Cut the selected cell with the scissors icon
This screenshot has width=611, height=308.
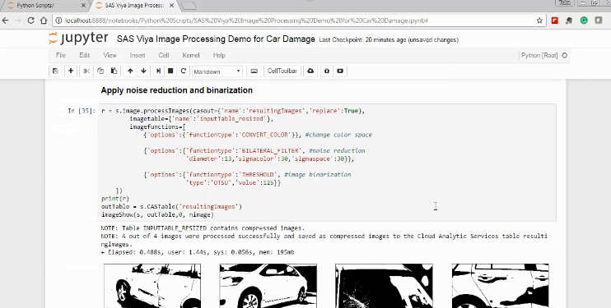[86, 71]
